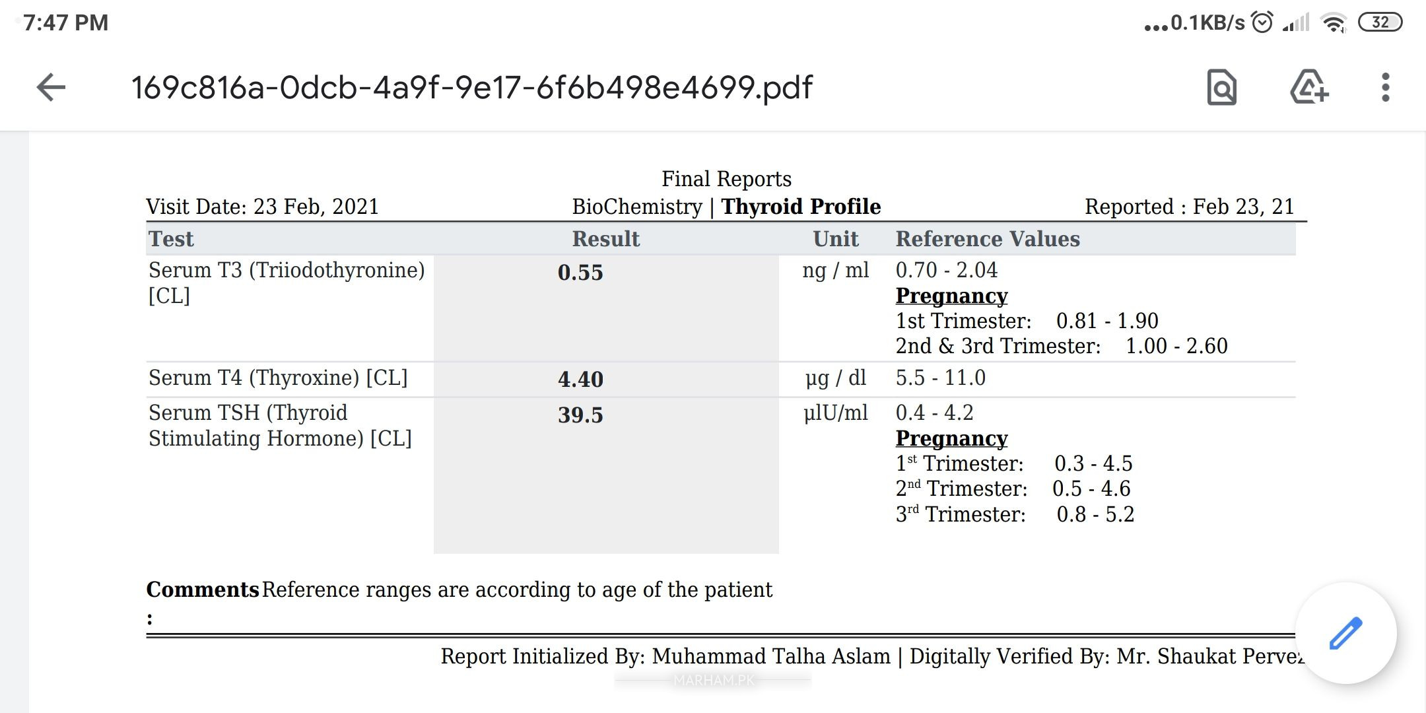Tap the Thyroid Profile heading
This screenshot has width=1426, height=713.
pos(801,207)
